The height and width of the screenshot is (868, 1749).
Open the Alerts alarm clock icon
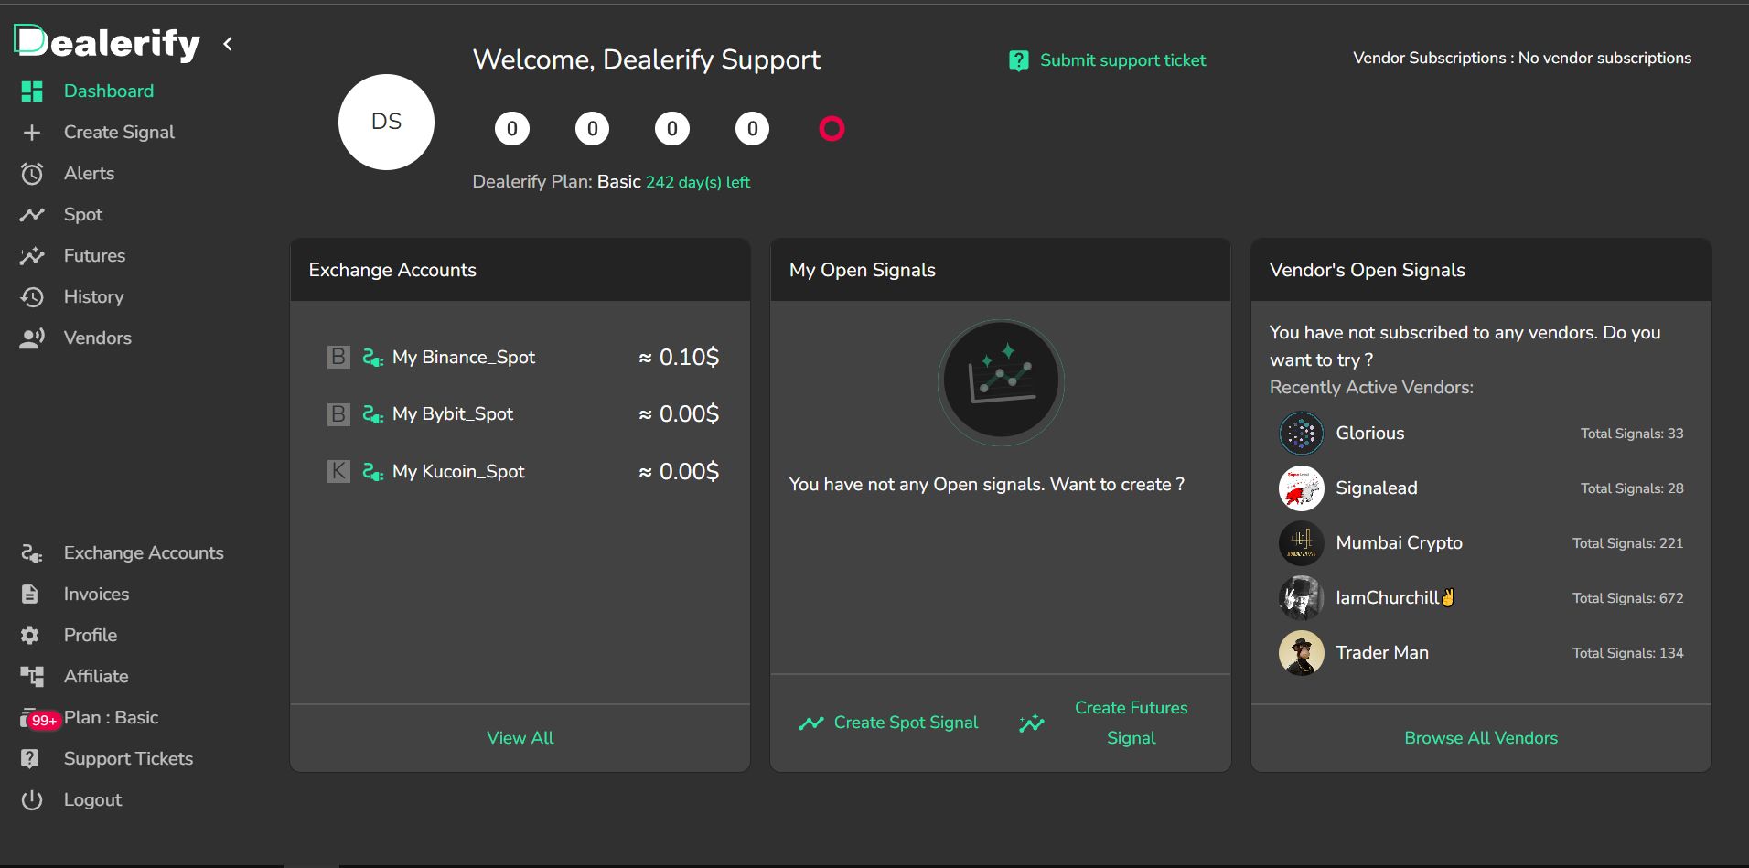[x=32, y=173]
